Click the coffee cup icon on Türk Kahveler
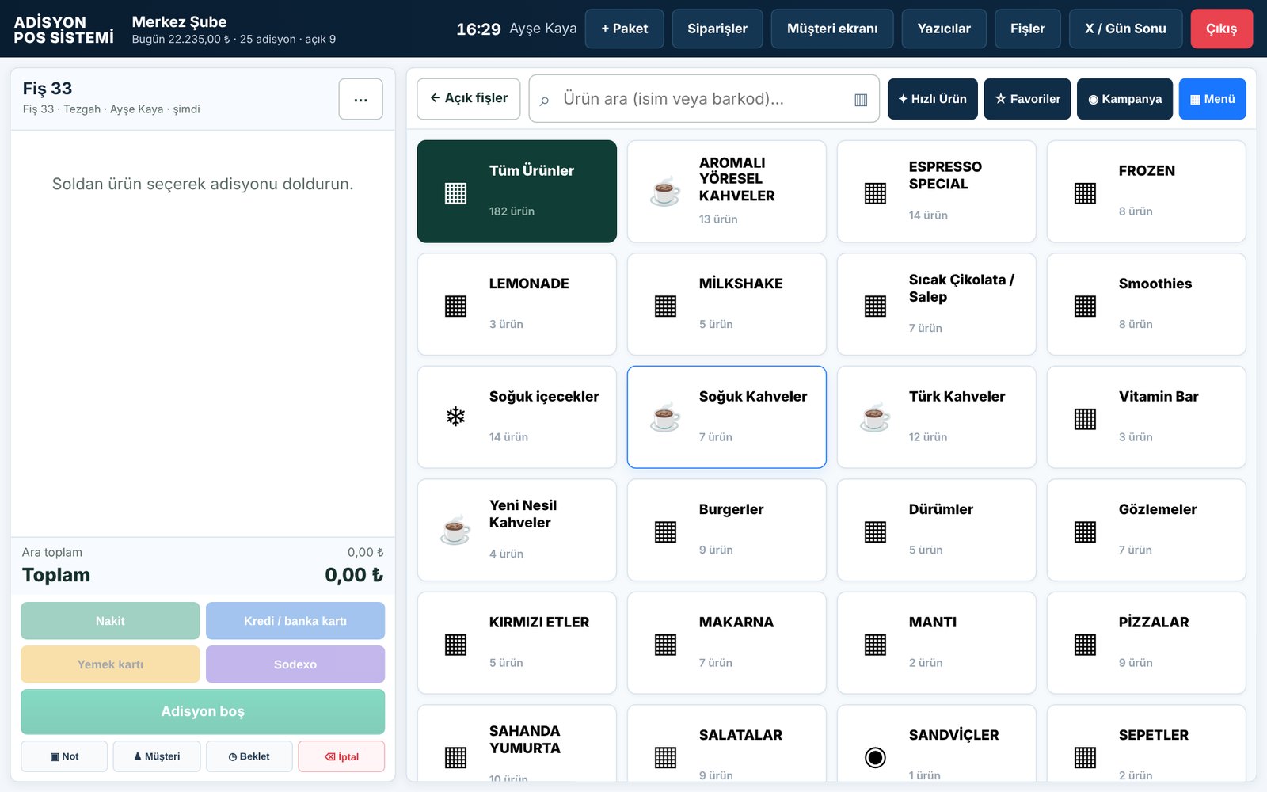 click(x=875, y=417)
